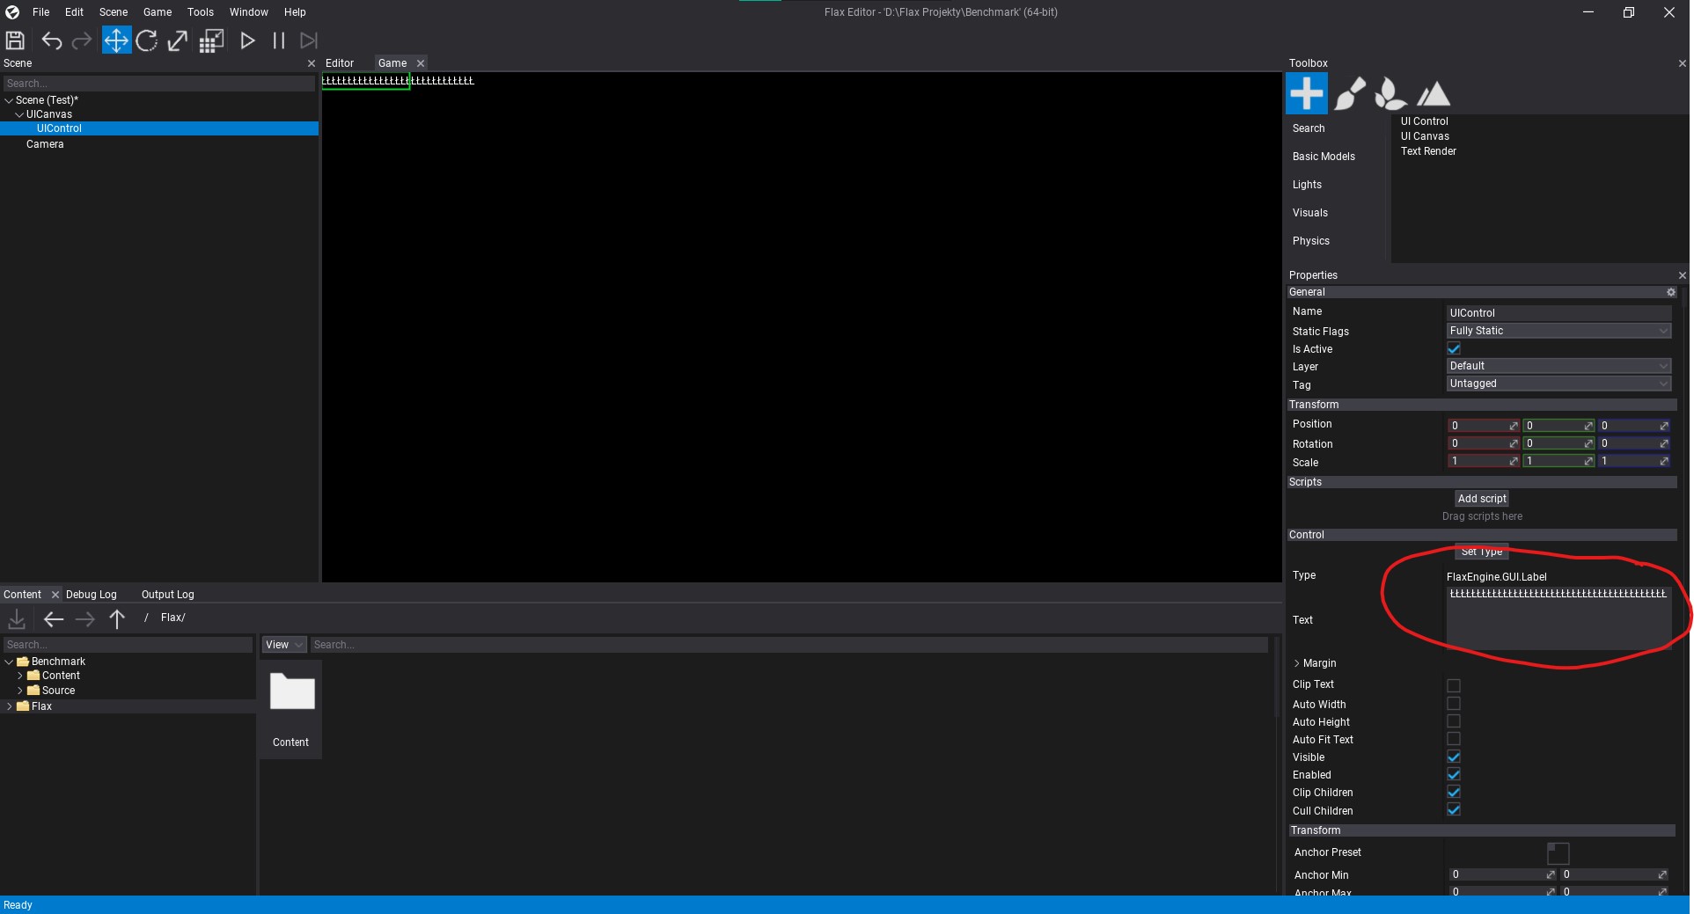Select the Rotate gizmo tool
1694x914 pixels.
coord(146,40)
